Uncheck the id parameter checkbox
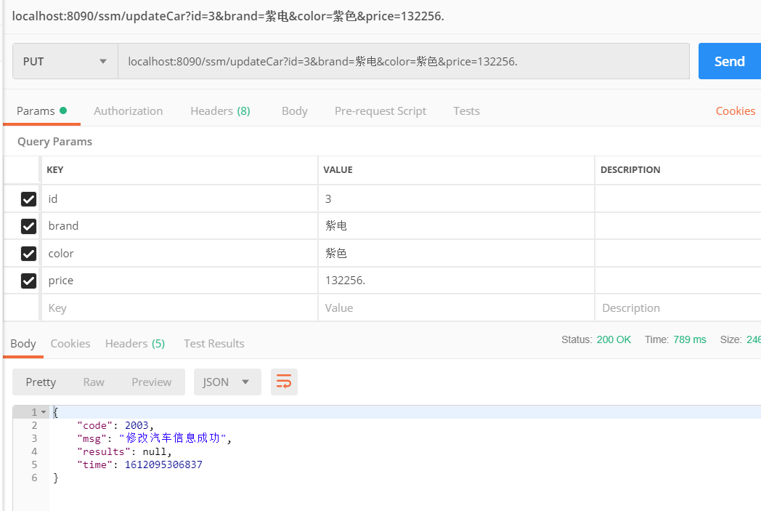The height and width of the screenshot is (511, 761). click(x=28, y=199)
